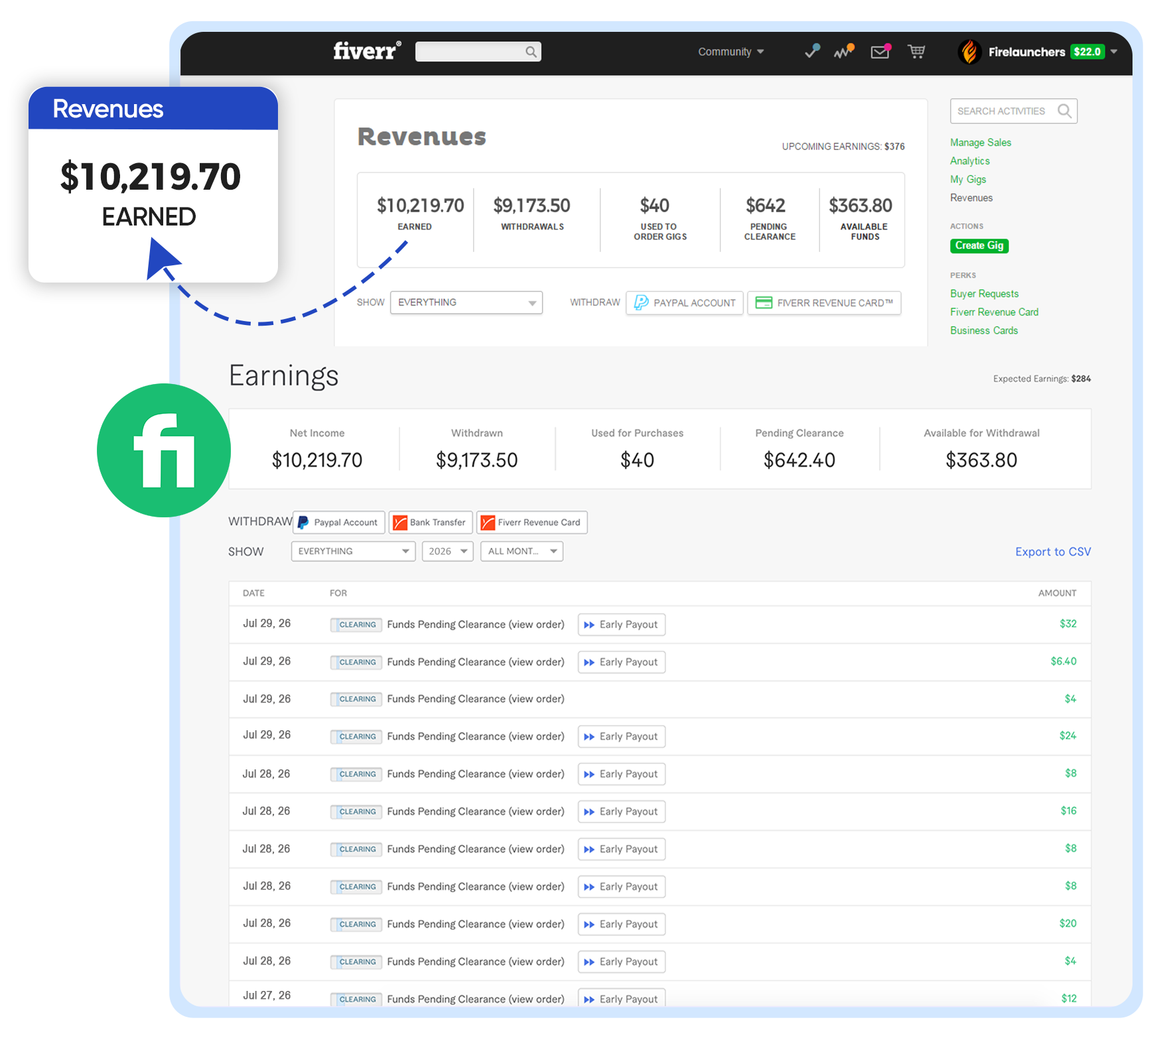1169x1038 pixels.
Task: Click the fiverr logo in the header
Action: [x=367, y=51]
